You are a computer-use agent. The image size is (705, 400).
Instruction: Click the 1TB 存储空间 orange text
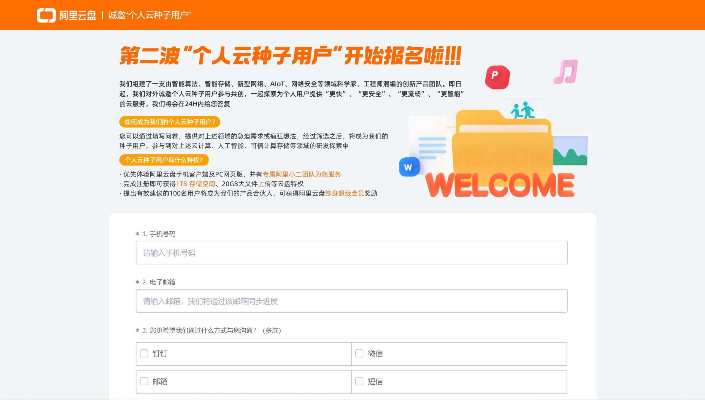tap(196, 184)
